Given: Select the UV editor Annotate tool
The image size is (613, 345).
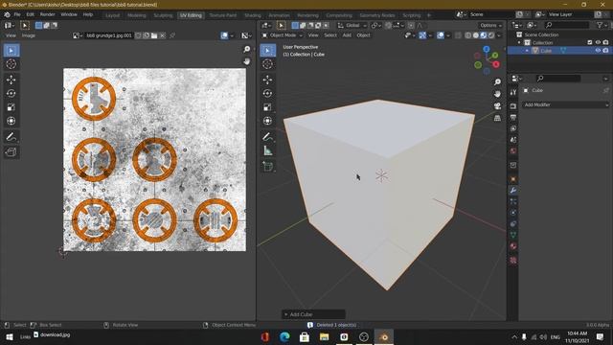Looking at the screenshot, I should (x=11, y=136).
